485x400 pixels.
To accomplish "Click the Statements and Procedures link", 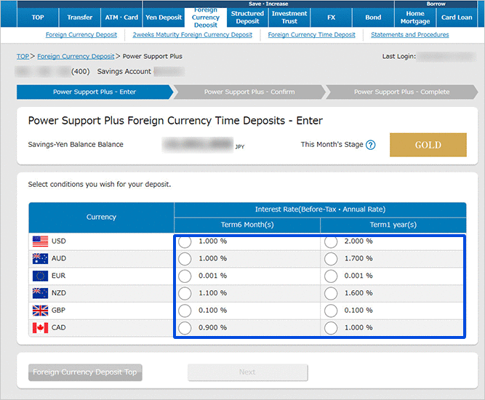I will pos(409,35).
